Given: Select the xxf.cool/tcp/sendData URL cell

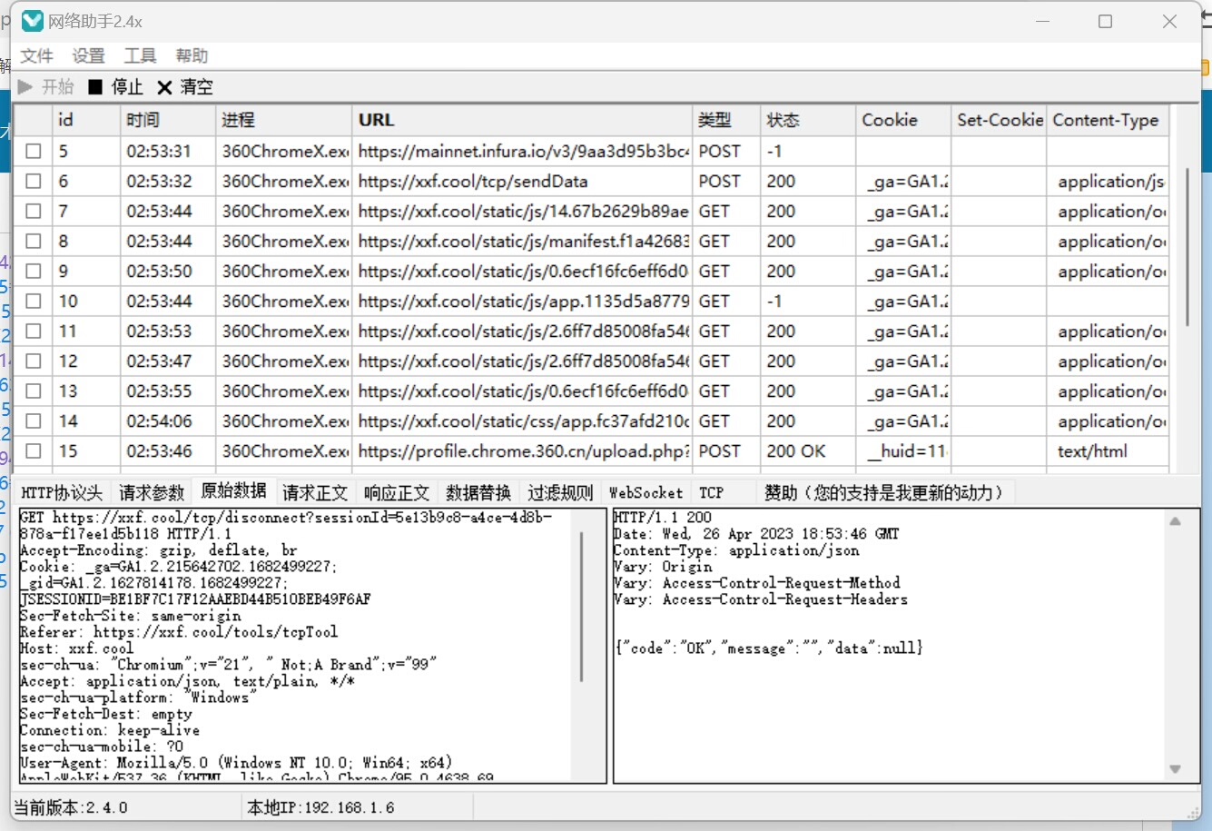Looking at the screenshot, I should [x=522, y=182].
